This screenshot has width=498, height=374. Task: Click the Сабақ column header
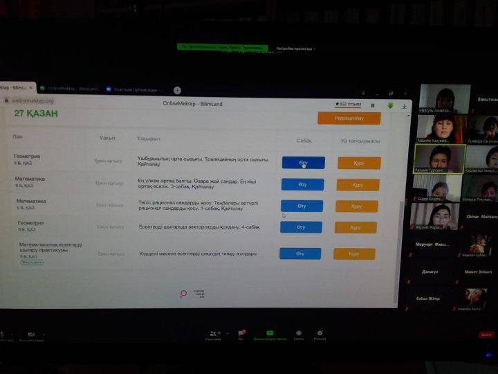point(304,140)
